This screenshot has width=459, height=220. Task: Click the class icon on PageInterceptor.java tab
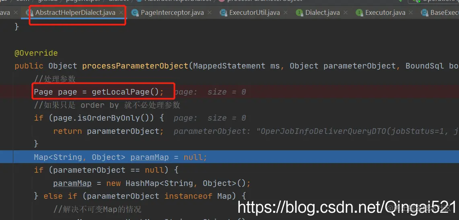(135, 13)
